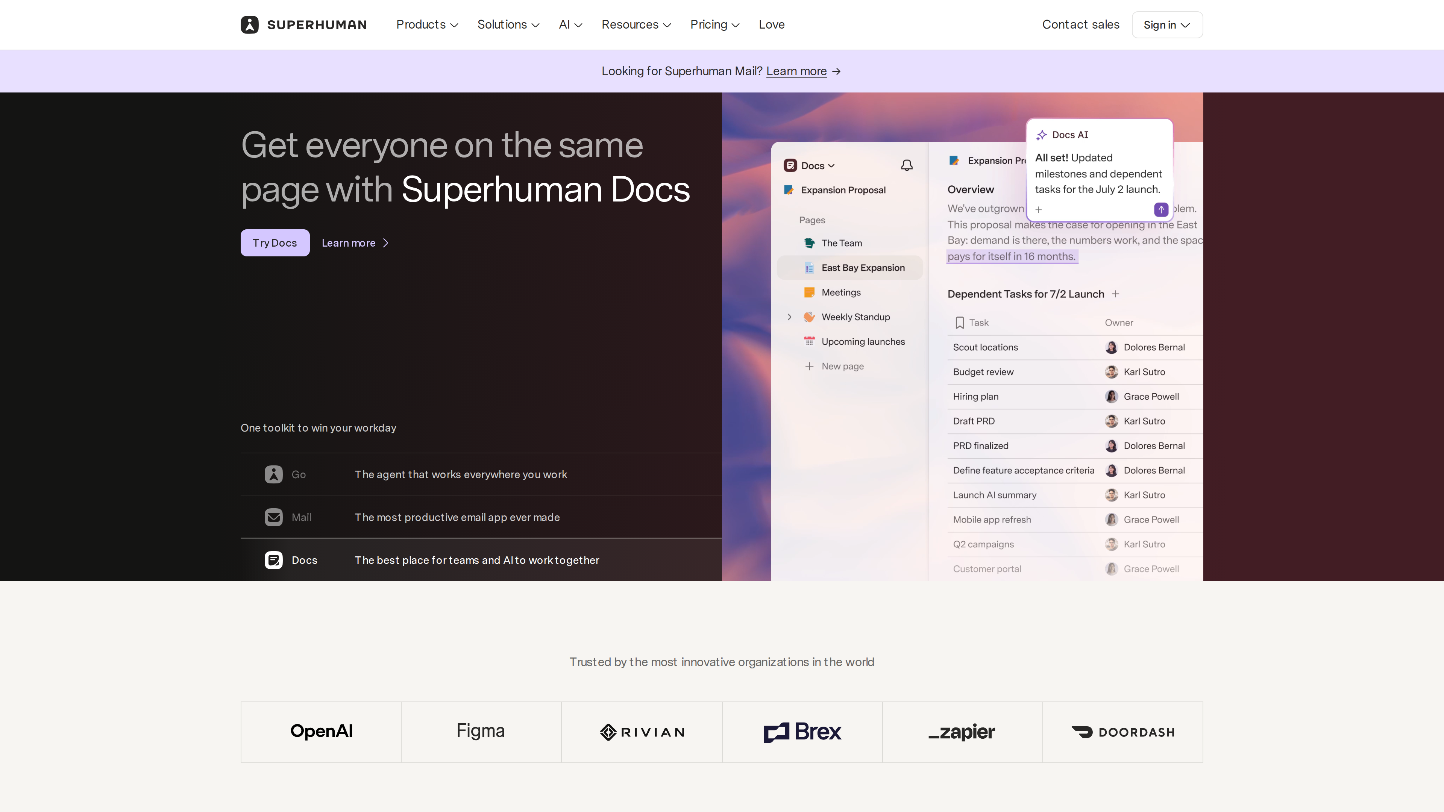
Task: Click the Try Docs button
Action: (275, 242)
